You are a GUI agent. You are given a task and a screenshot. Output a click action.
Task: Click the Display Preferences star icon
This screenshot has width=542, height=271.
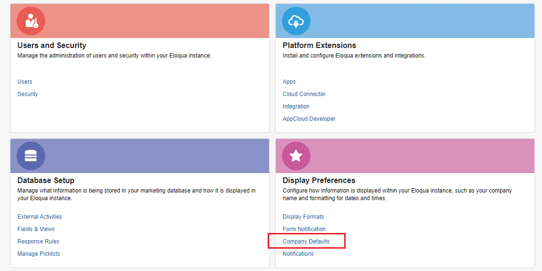pyautogui.click(x=296, y=156)
